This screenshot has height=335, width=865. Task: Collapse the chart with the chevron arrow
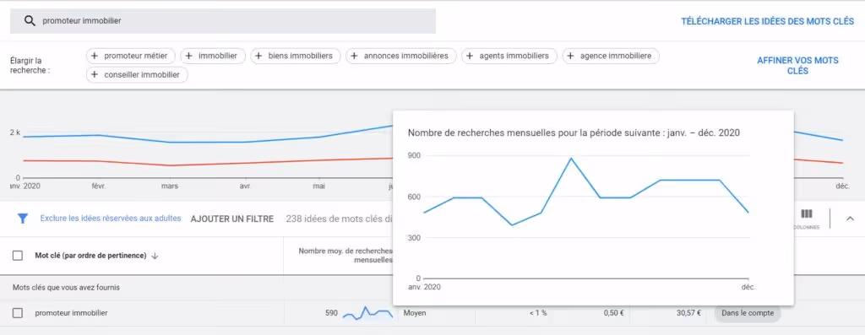[x=850, y=219]
